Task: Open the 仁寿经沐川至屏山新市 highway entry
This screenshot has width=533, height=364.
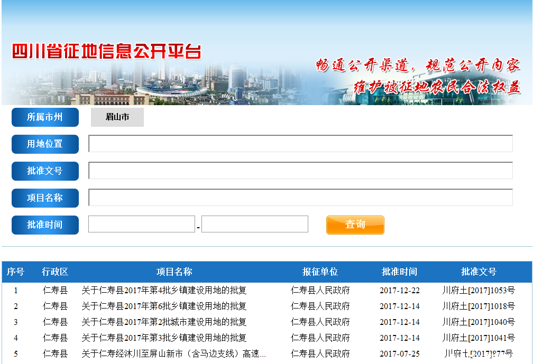Action: 173,353
